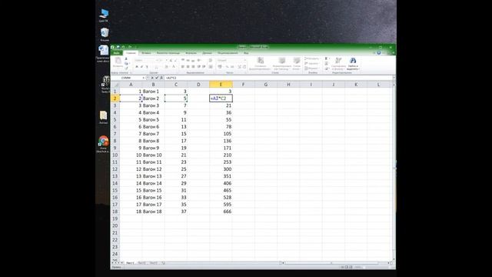Screen dimensions: 492x277
Task: Click the Fill Color bucket icon
Action: (167, 67)
